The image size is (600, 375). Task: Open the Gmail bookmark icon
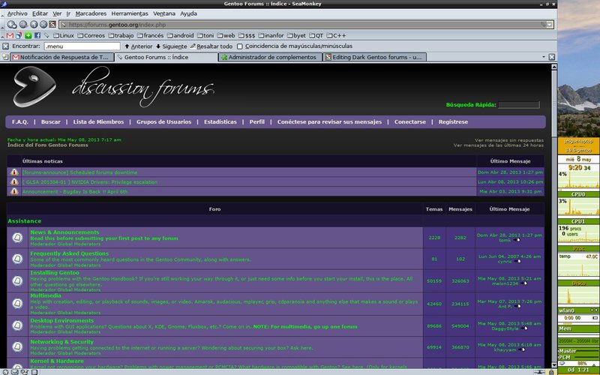(x=10, y=35)
